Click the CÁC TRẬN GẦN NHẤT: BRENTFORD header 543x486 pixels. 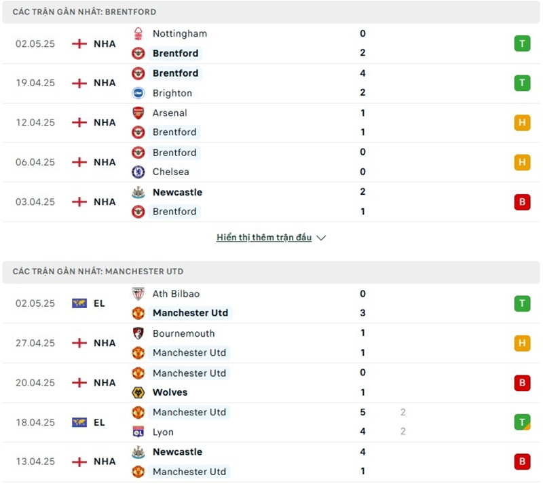(83, 12)
